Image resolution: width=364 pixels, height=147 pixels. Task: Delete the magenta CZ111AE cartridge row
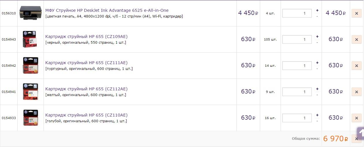tap(356, 66)
